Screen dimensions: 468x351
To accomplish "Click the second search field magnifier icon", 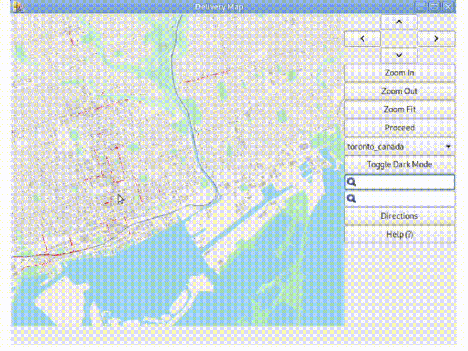I will pos(352,199).
